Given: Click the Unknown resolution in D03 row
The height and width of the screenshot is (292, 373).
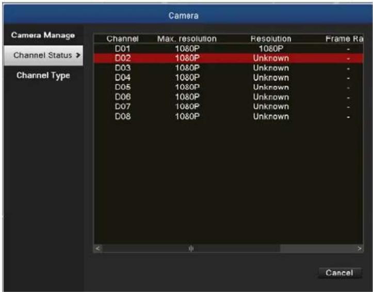Looking at the screenshot, I should (x=271, y=68).
